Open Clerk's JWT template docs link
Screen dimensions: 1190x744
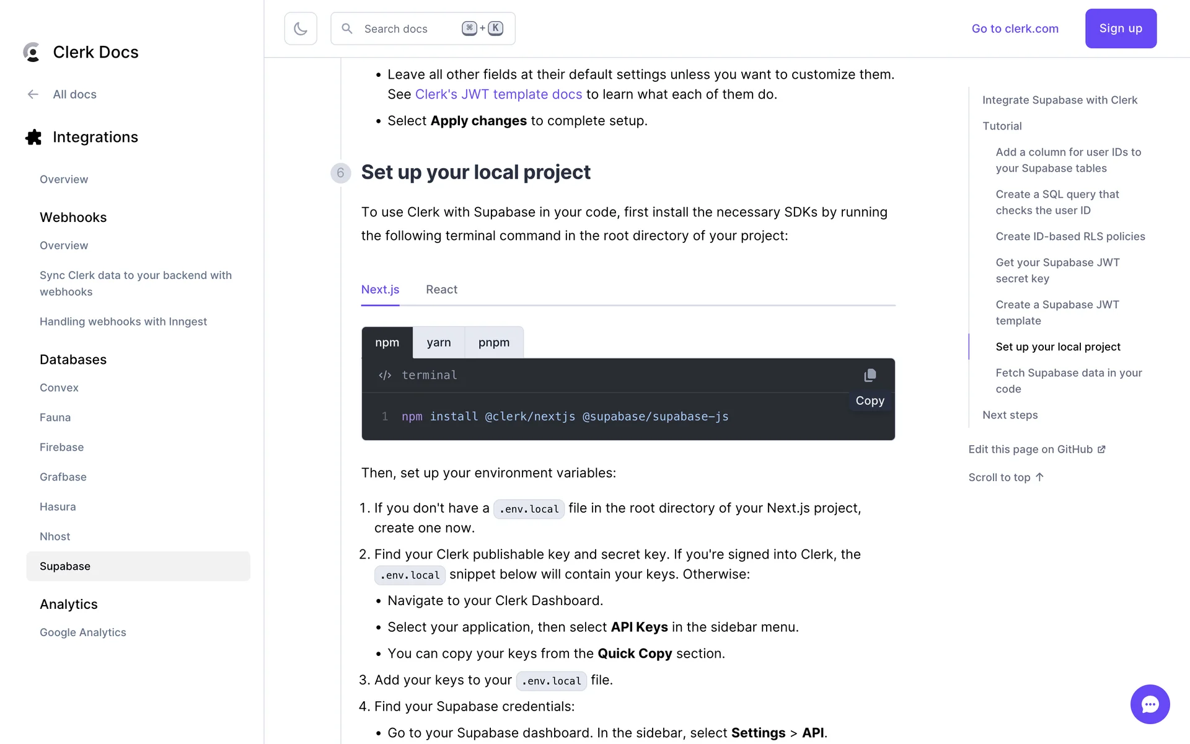[x=498, y=94]
